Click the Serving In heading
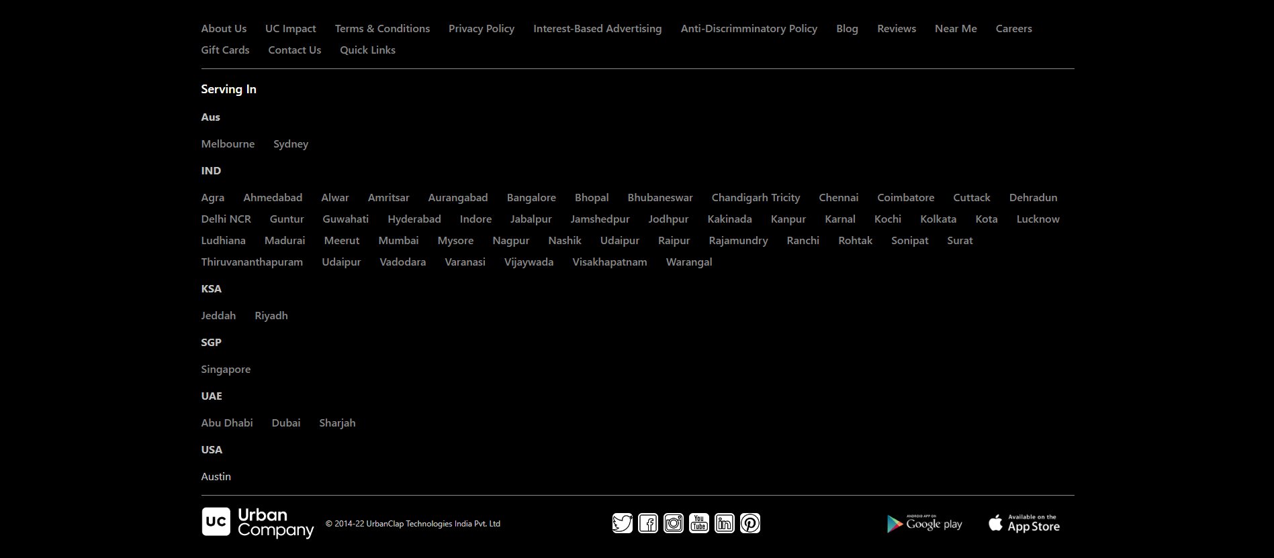Image resolution: width=1274 pixels, height=558 pixels. pyautogui.click(x=228, y=89)
